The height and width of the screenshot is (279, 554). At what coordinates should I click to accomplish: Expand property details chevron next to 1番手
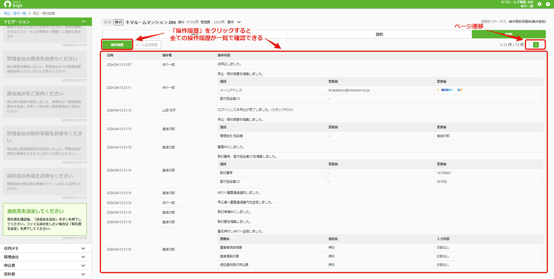pos(239,22)
